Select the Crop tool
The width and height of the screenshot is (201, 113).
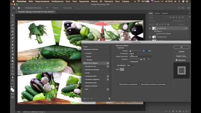13,28
